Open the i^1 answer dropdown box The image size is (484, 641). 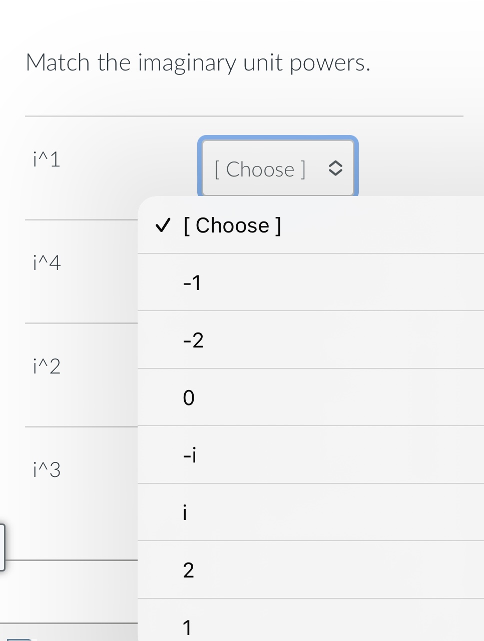pos(277,168)
